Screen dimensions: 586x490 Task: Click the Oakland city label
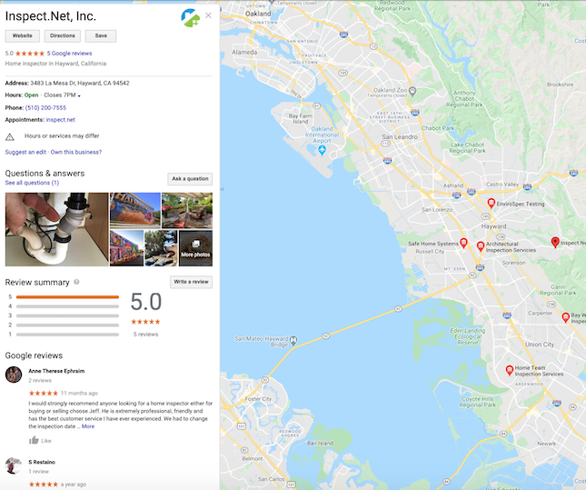tap(258, 14)
